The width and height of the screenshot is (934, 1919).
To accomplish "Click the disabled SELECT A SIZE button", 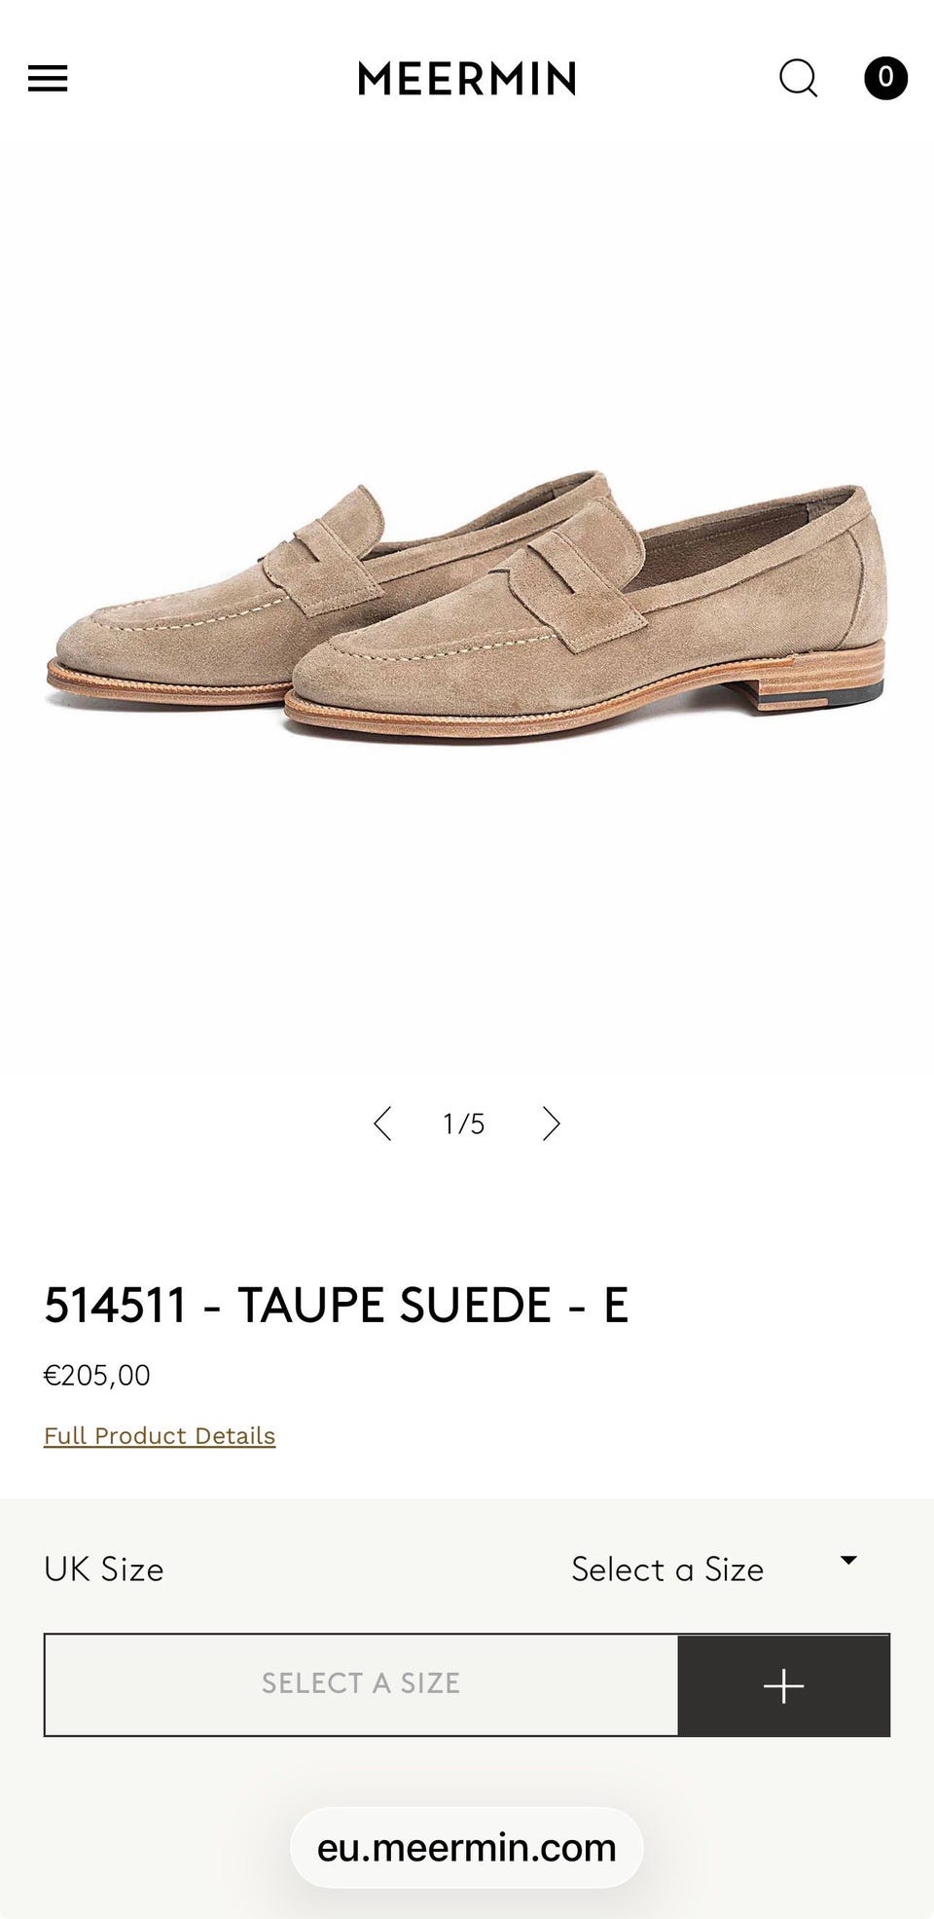I will point(361,1684).
